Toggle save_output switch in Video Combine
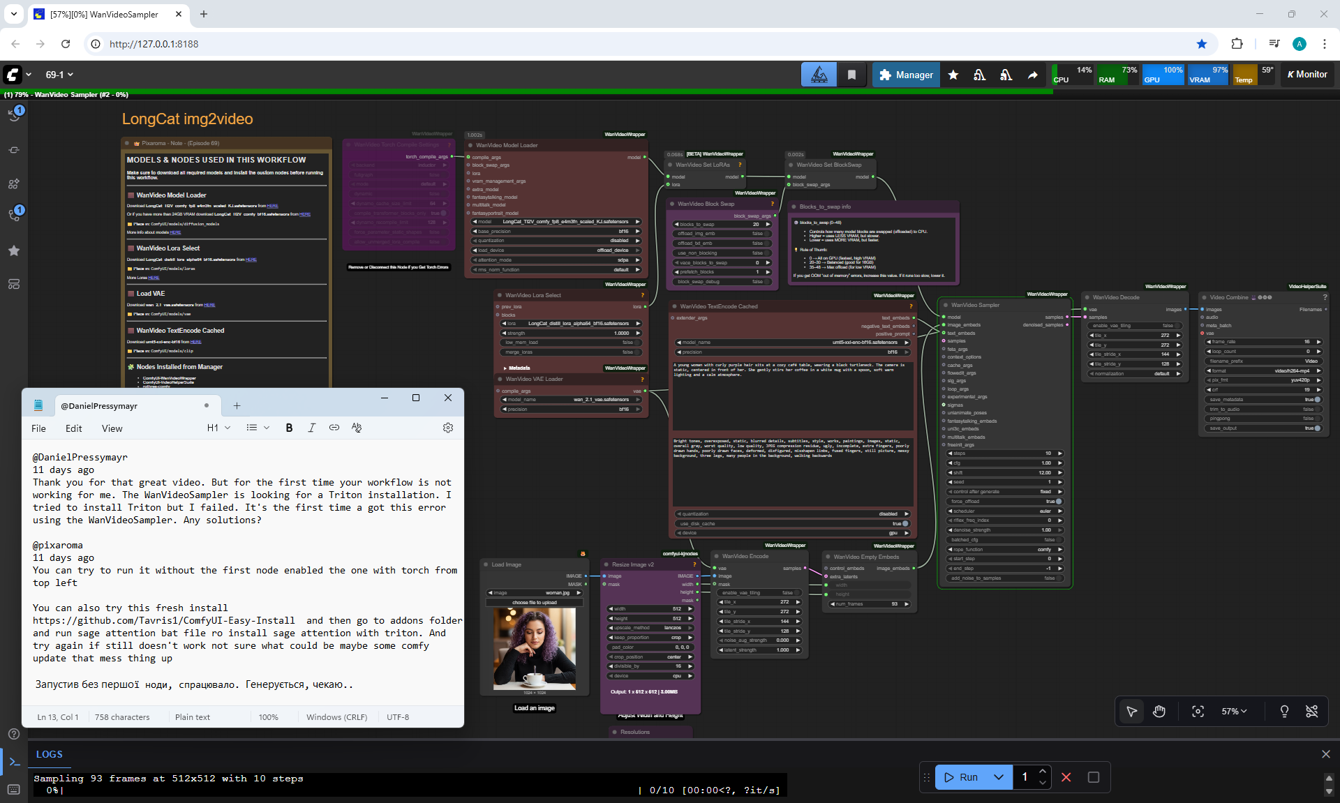The width and height of the screenshot is (1340, 803). click(x=1317, y=428)
